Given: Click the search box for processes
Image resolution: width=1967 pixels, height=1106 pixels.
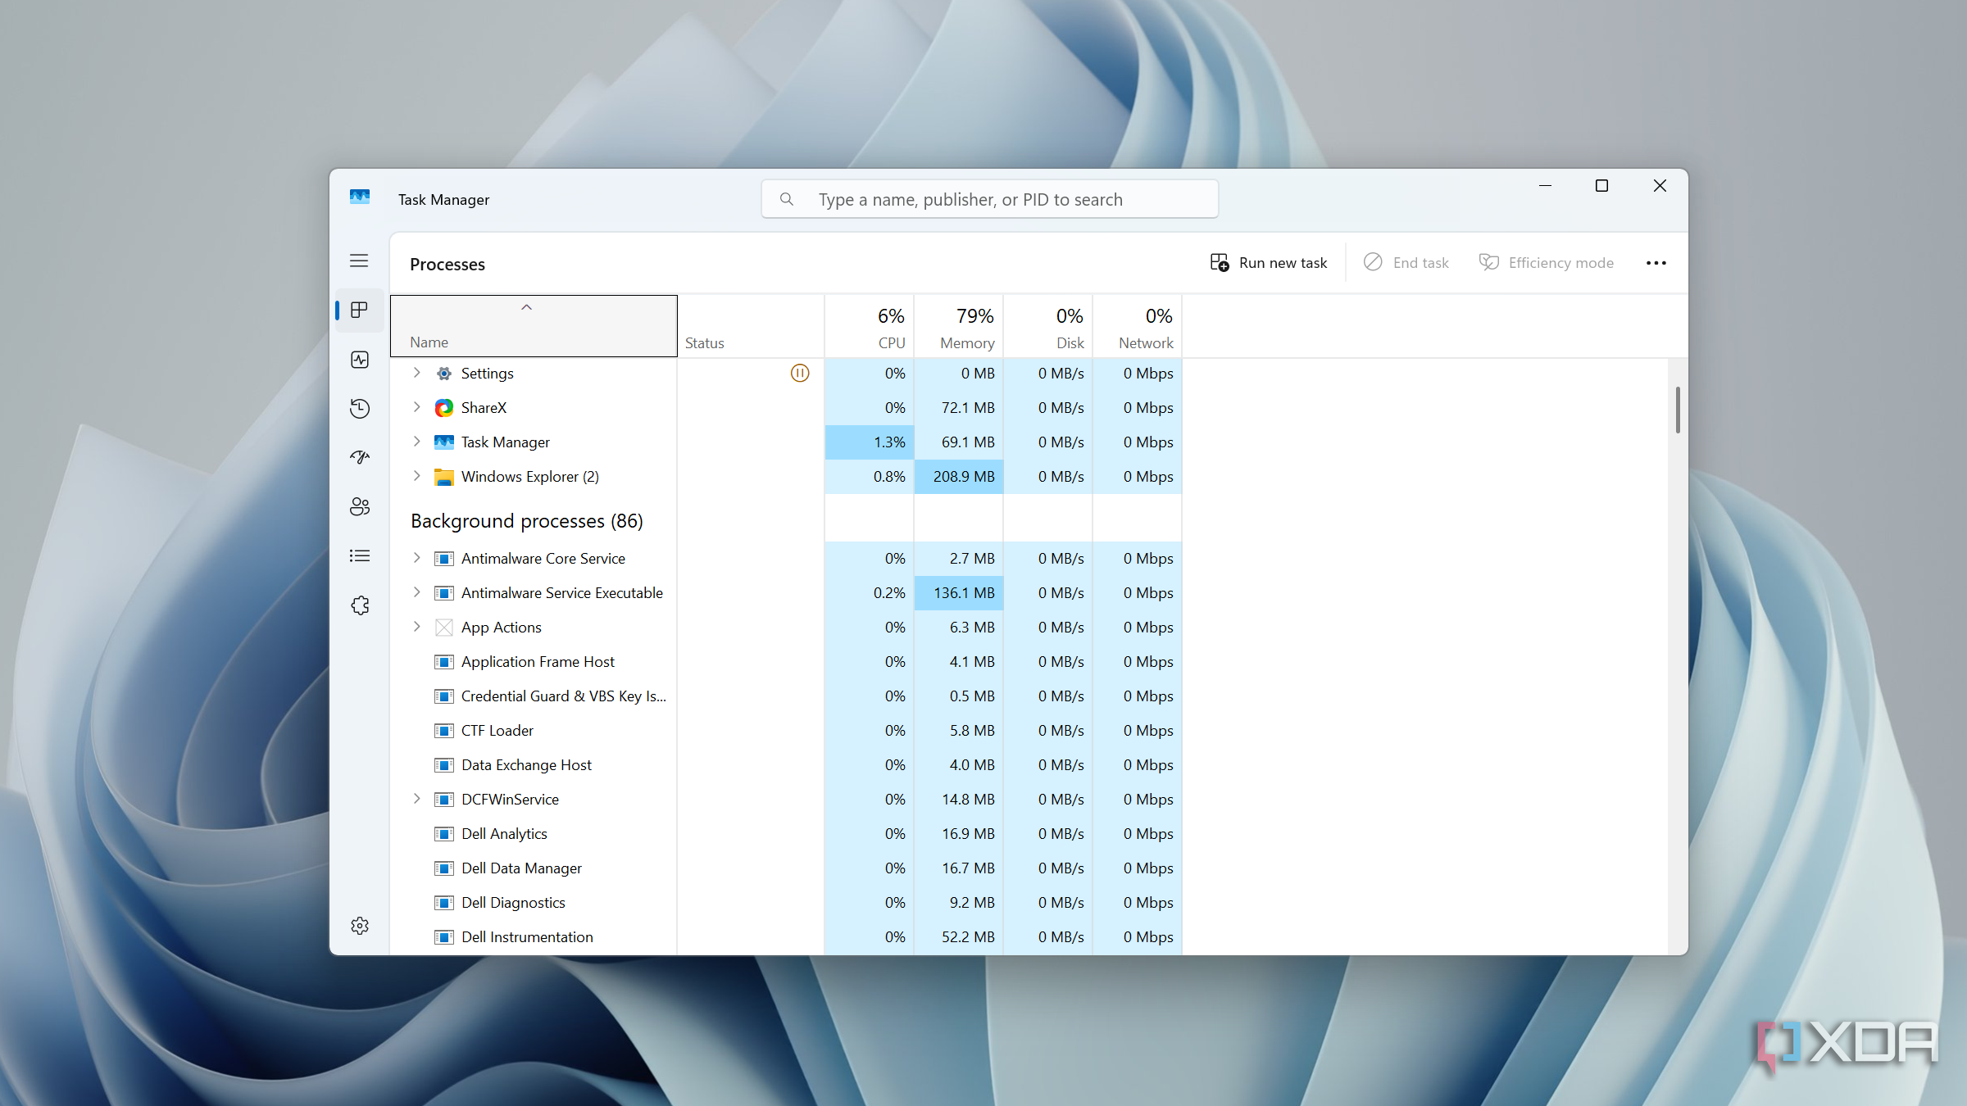Looking at the screenshot, I should coord(989,199).
